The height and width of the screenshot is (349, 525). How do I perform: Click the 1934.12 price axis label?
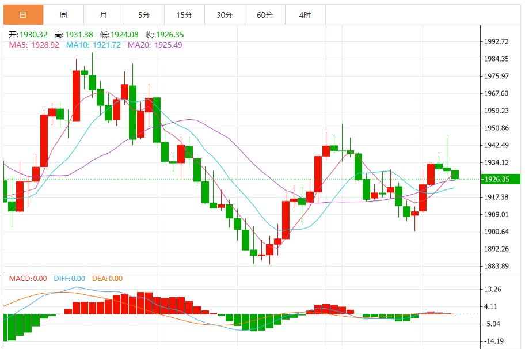click(x=497, y=162)
